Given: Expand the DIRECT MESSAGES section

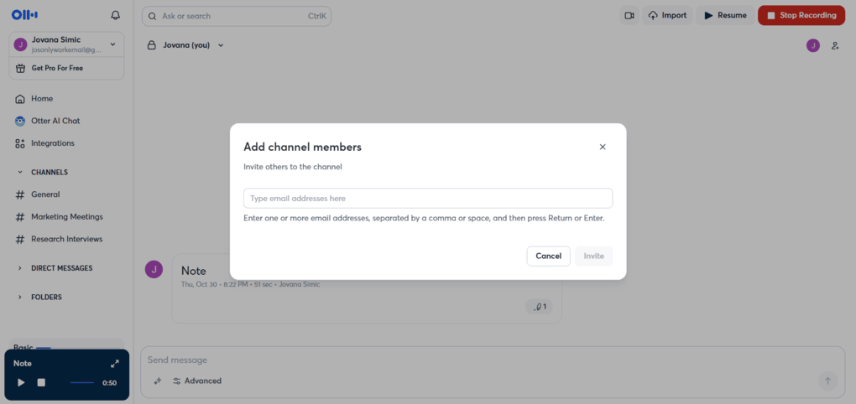Looking at the screenshot, I should [20, 268].
